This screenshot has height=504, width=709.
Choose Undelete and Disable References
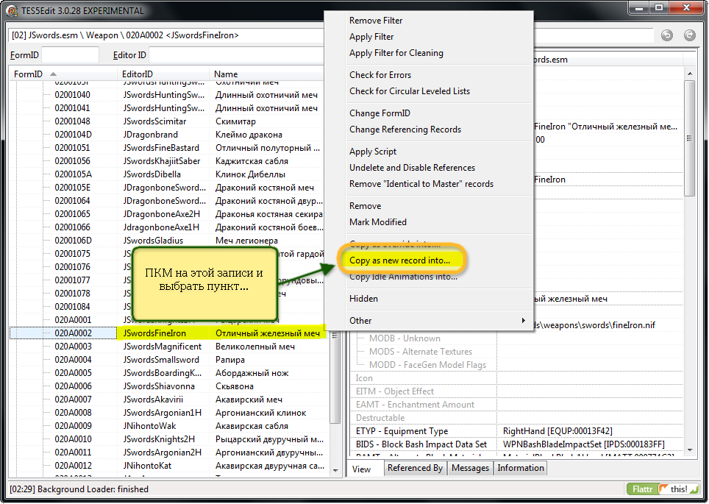pyautogui.click(x=413, y=168)
